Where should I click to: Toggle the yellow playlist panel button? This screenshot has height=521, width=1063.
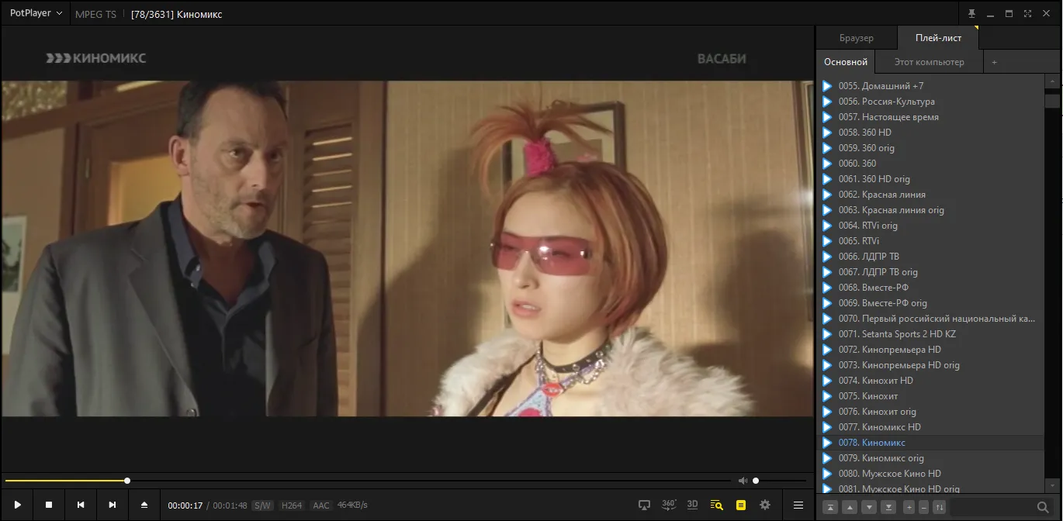pos(741,505)
